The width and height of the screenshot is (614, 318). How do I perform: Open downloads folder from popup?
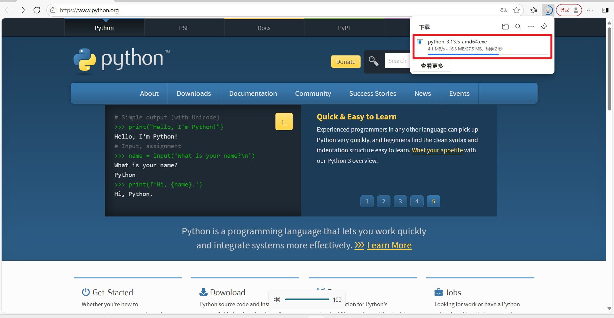pyautogui.click(x=505, y=27)
